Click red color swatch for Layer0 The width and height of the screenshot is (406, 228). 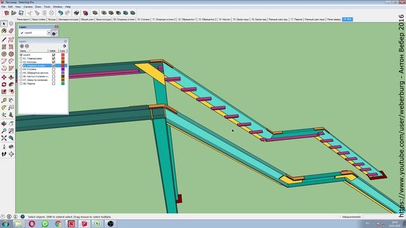coord(63,55)
